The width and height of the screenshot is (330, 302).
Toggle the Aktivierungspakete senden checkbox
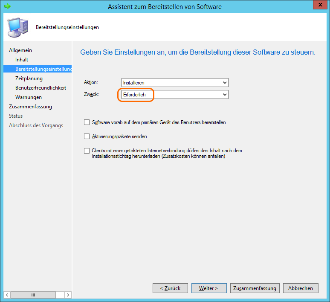pos(87,136)
